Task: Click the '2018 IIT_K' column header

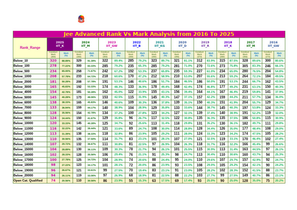Action: tap(228, 44)
